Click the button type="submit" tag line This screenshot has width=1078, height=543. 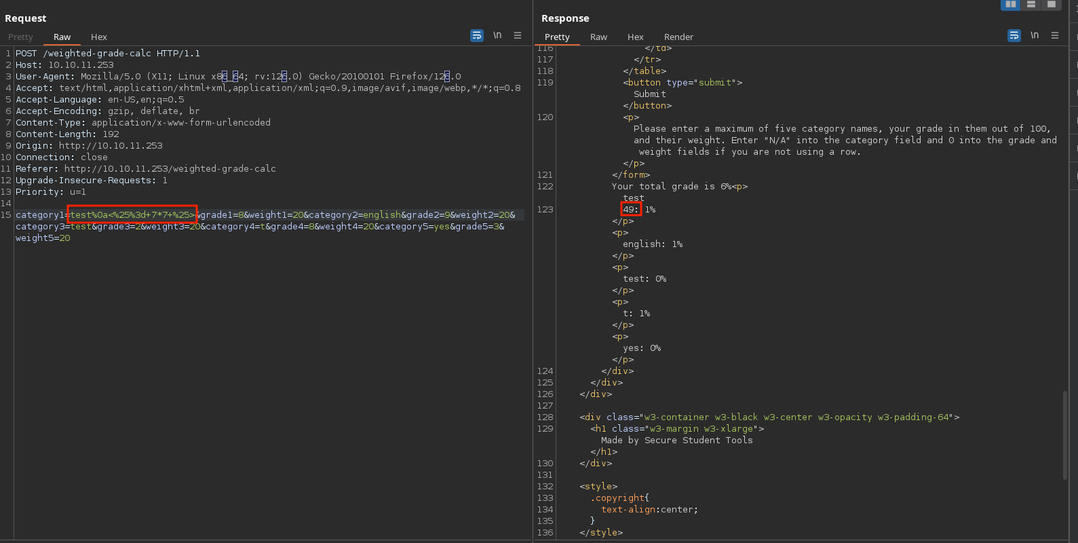pyautogui.click(x=682, y=82)
